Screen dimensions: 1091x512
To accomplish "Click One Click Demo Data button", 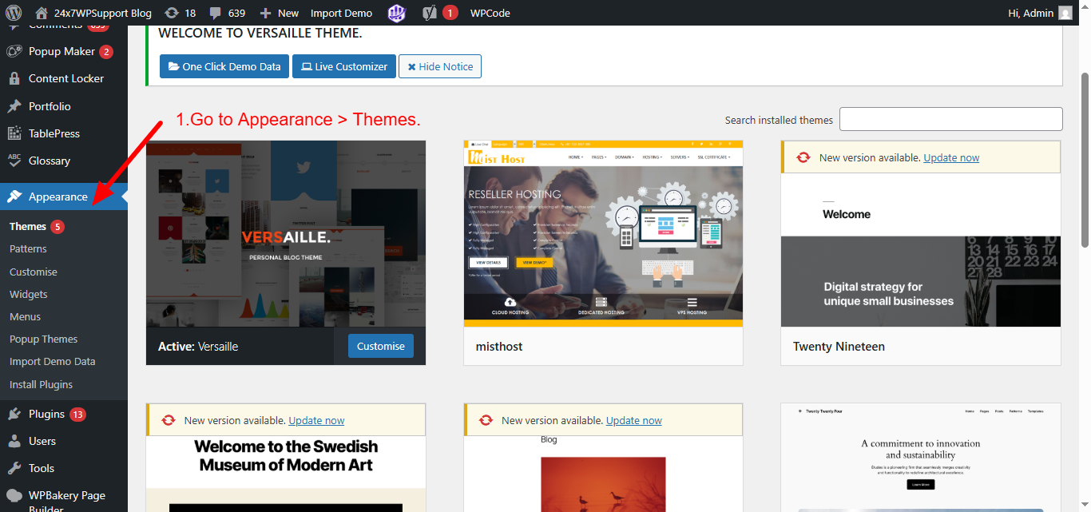I will point(224,66).
